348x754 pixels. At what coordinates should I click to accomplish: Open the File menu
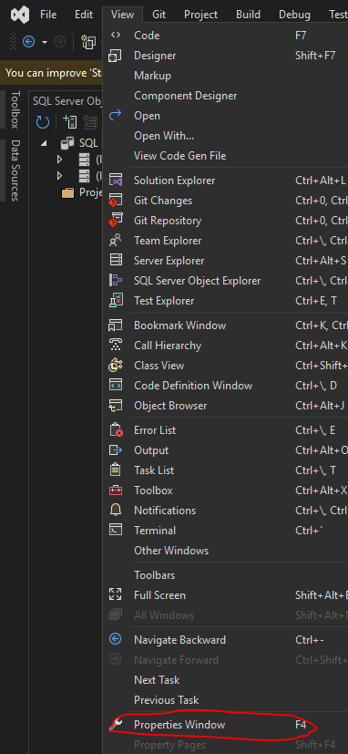(48, 15)
